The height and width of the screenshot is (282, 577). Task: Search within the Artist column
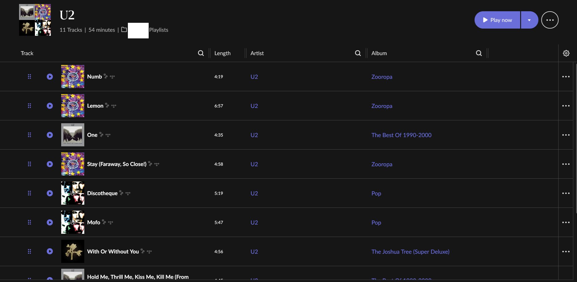(x=358, y=53)
